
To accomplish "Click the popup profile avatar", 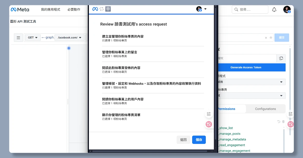I will (199, 9).
